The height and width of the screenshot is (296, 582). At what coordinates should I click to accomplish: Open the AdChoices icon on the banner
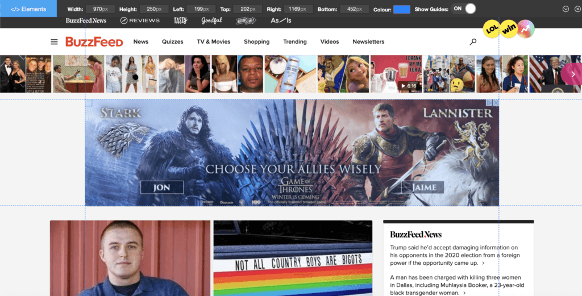pyautogui.click(x=489, y=102)
